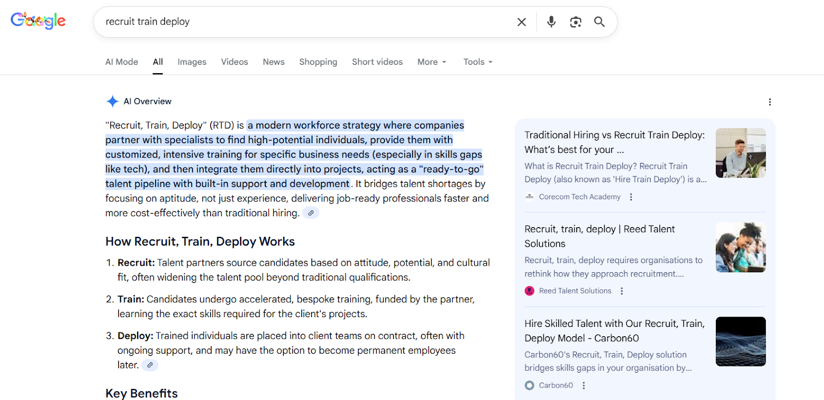Click the magnifying glass search button
824x400 pixels.
(x=599, y=22)
